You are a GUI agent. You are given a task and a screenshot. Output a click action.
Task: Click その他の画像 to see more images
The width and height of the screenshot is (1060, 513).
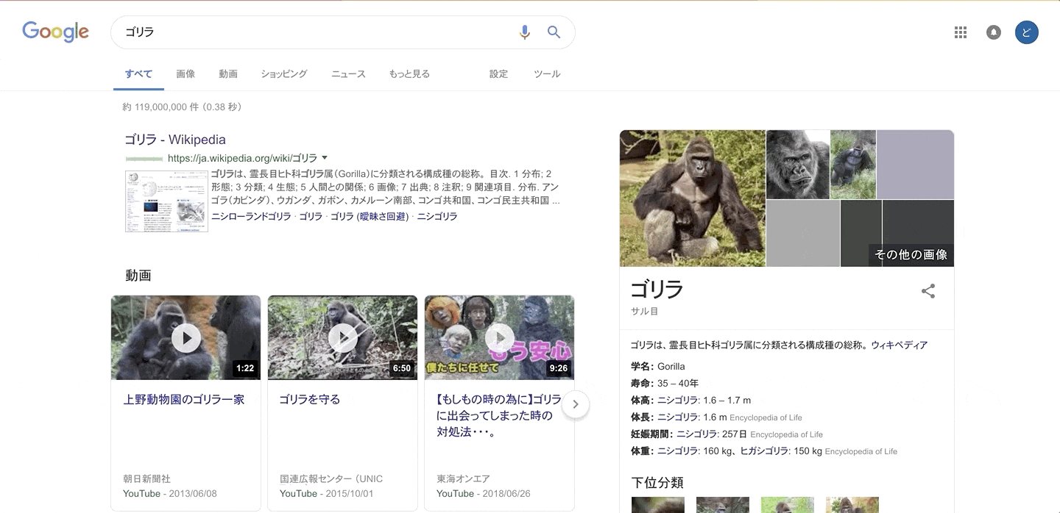(x=911, y=255)
